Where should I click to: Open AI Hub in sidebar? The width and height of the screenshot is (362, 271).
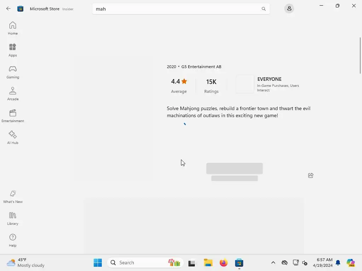13,138
